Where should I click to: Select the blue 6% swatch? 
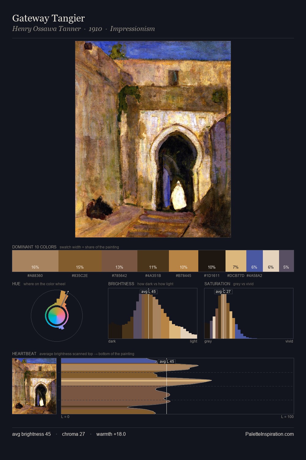(x=255, y=261)
